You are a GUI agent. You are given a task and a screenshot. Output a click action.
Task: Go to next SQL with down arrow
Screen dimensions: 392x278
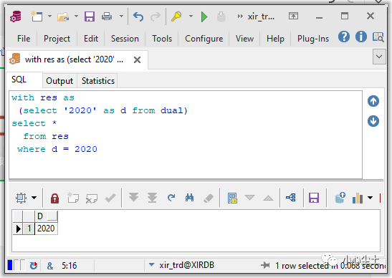coord(373,121)
